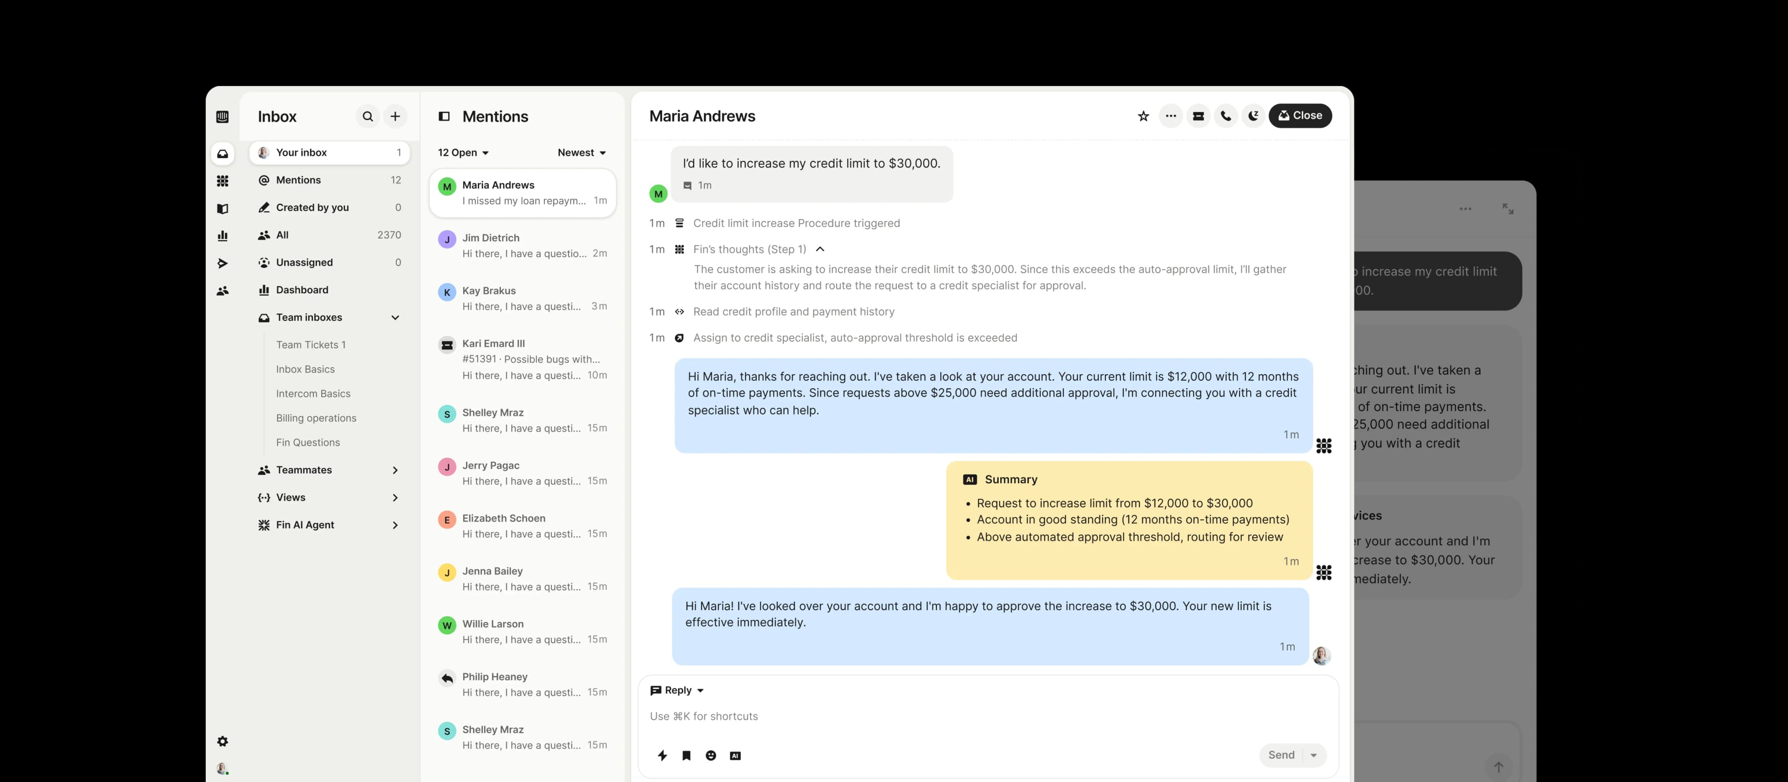Open Intercom Basics inbox

pos(313,393)
